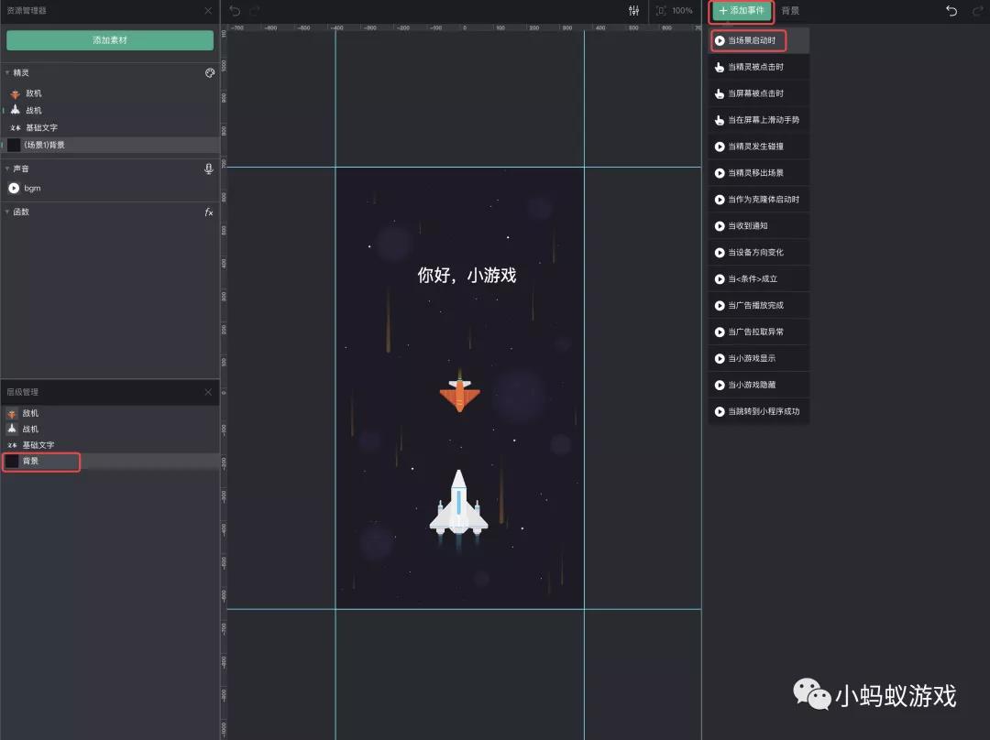Select the 背景 layer in 层级管理

pos(41,462)
